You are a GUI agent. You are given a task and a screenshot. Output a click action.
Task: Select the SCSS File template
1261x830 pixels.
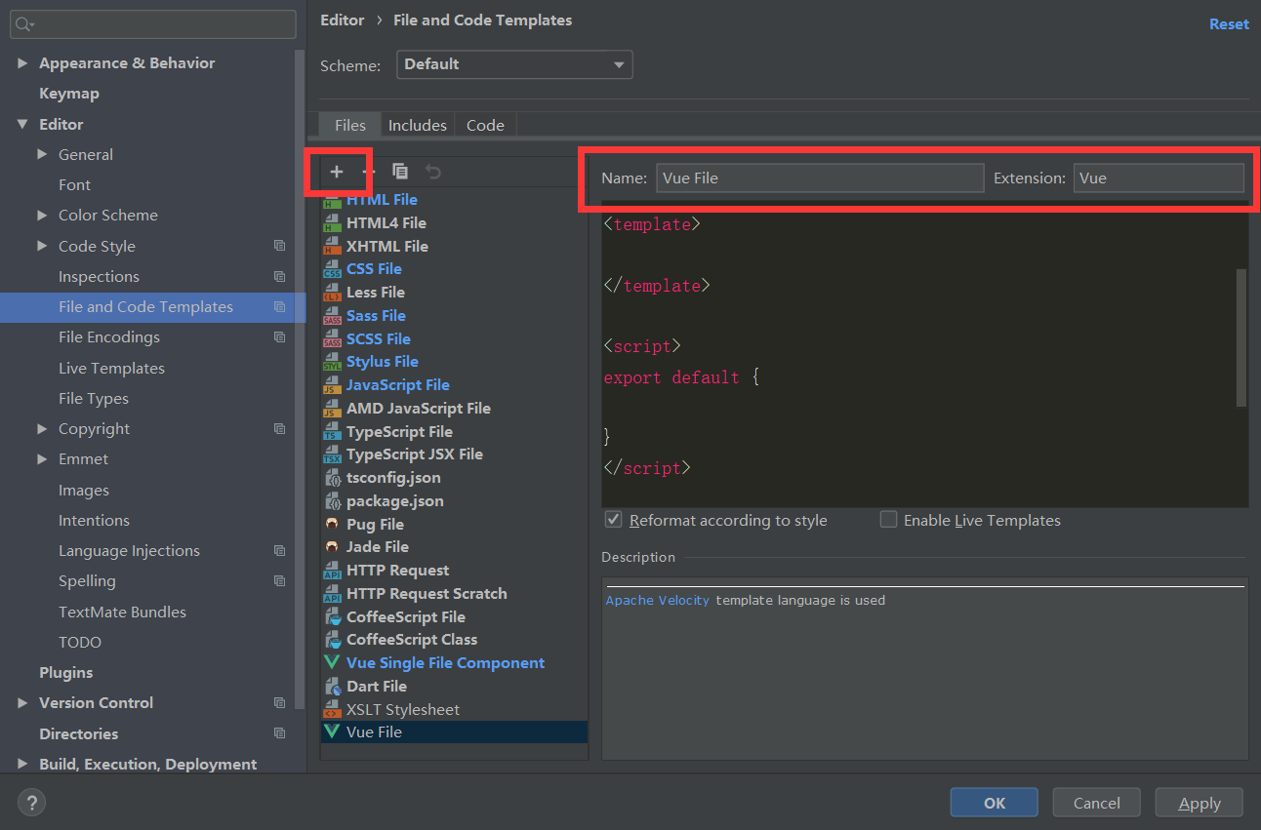click(378, 338)
